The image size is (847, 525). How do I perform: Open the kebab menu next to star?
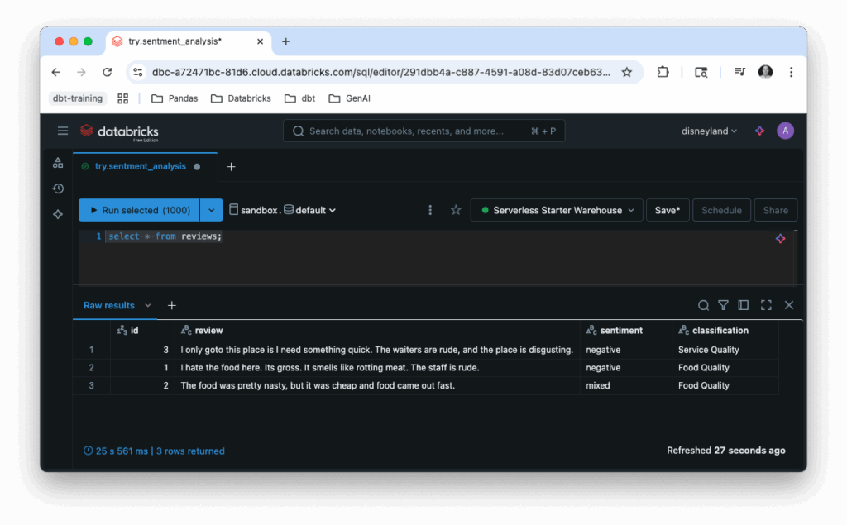(x=430, y=210)
